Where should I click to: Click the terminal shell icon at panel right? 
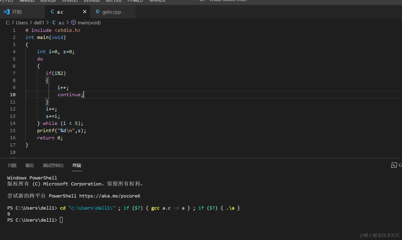pos(394,165)
